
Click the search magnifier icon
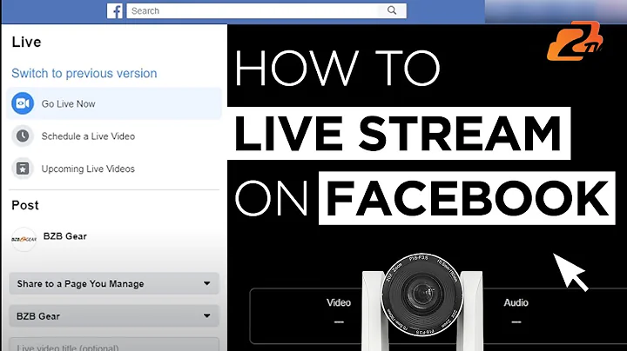click(x=392, y=10)
